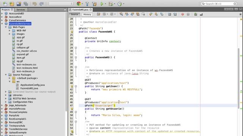Toggle the Rectangular Selection icon
This screenshot has height=136, width=243.
(144, 14)
